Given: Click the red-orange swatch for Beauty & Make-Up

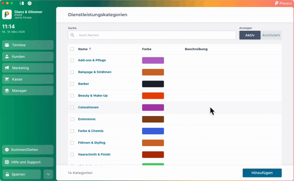Looking at the screenshot, I should point(153,96).
